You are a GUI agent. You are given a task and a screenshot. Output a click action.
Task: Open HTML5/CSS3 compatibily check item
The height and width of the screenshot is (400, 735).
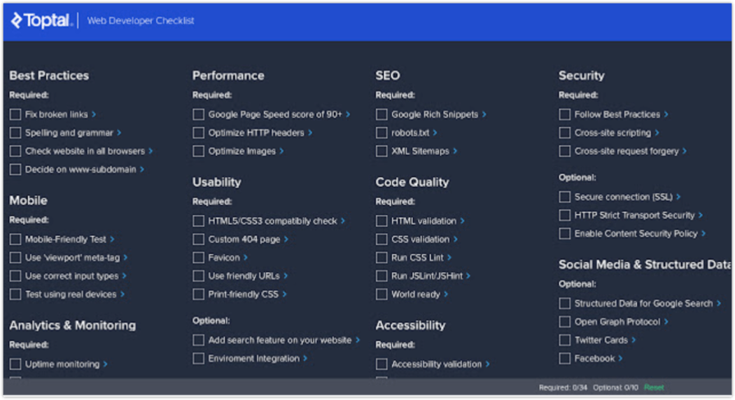[273, 221]
